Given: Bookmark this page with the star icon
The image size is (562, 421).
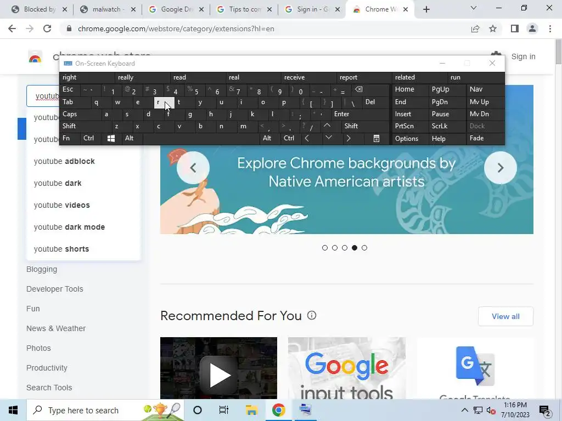Looking at the screenshot, I should coord(493,29).
